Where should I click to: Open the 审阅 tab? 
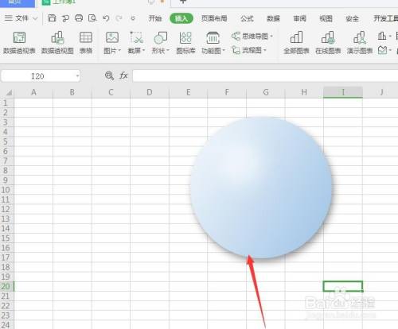coord(299,18)
